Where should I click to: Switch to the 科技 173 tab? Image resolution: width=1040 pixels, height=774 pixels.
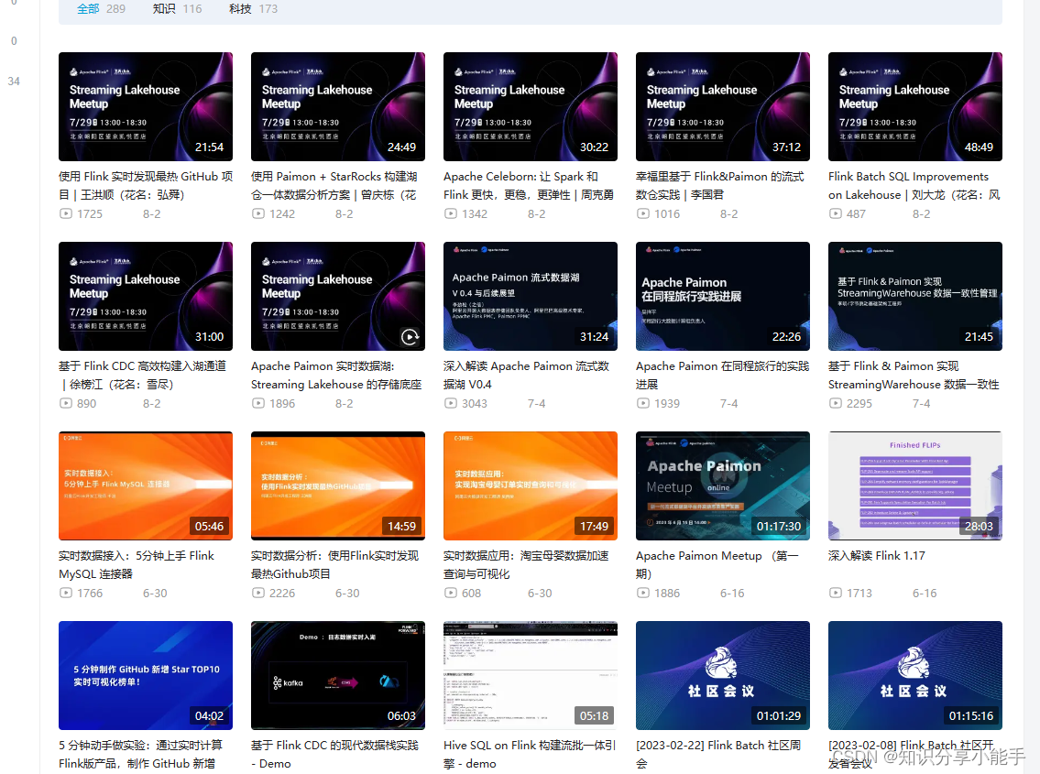(x=254, y=8)
